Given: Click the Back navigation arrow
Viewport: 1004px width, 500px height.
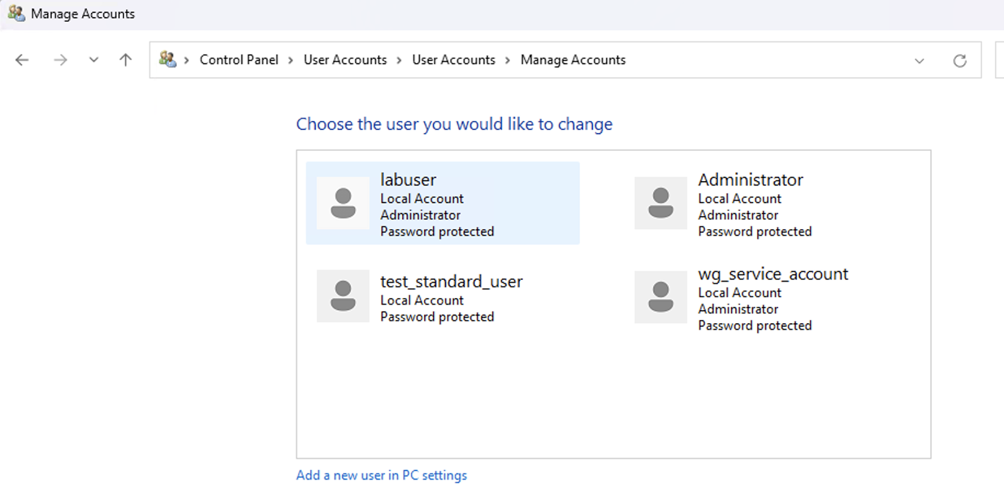Looking at the screenshot, I should [22, 60].
